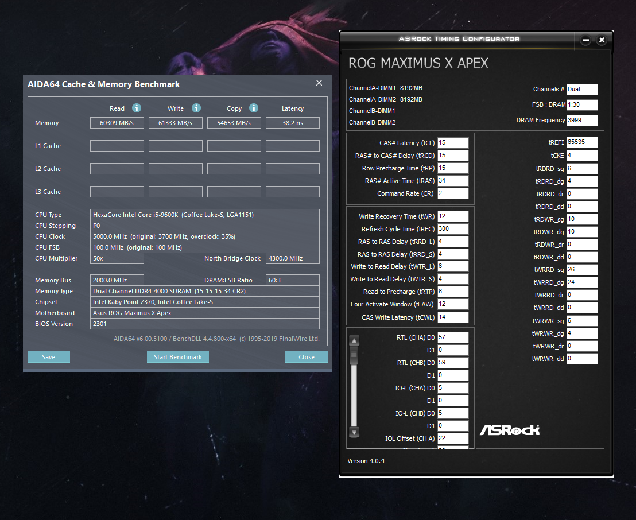Viewport: 636px width, 520px height.
Task: Click the ROG MAXIMUS X APEX heading
Action: [418, 63]
